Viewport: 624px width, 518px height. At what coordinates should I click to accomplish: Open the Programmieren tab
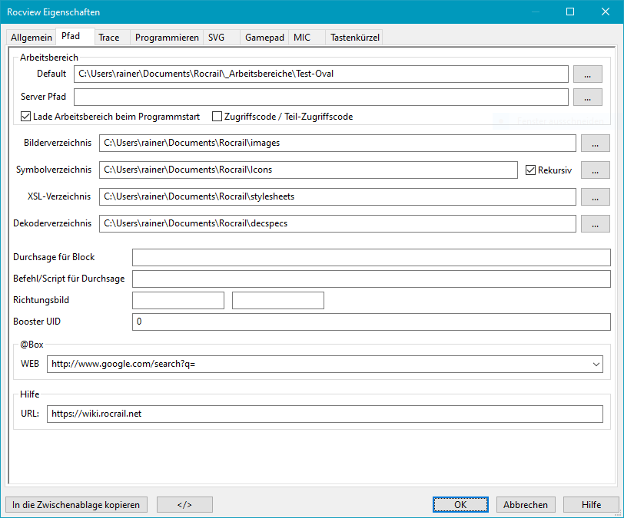point(167,38)
